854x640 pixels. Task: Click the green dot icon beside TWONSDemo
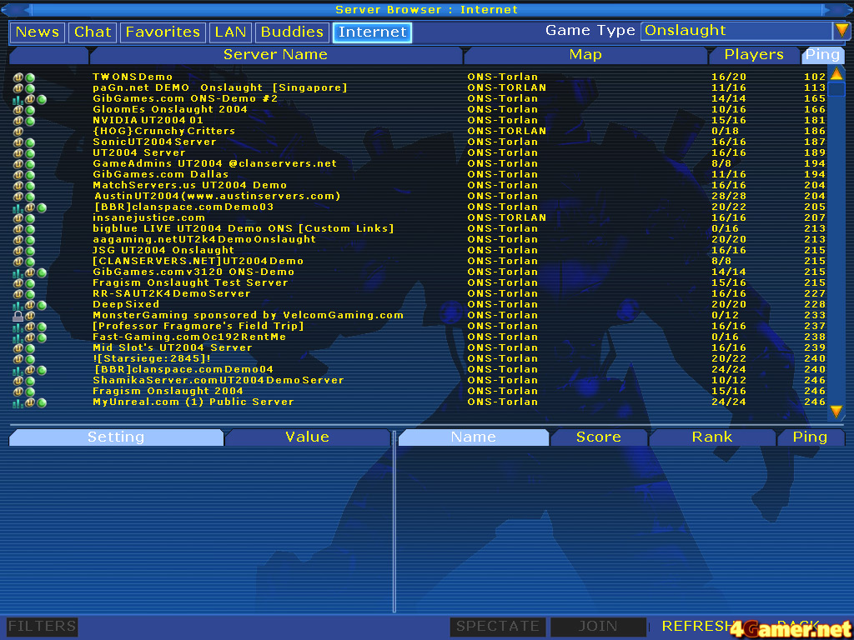point(30,77)
